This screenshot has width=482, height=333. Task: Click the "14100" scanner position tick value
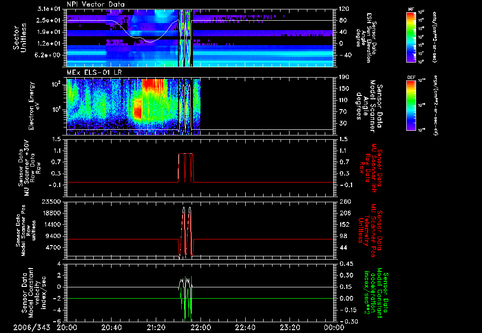coord(52,224)
